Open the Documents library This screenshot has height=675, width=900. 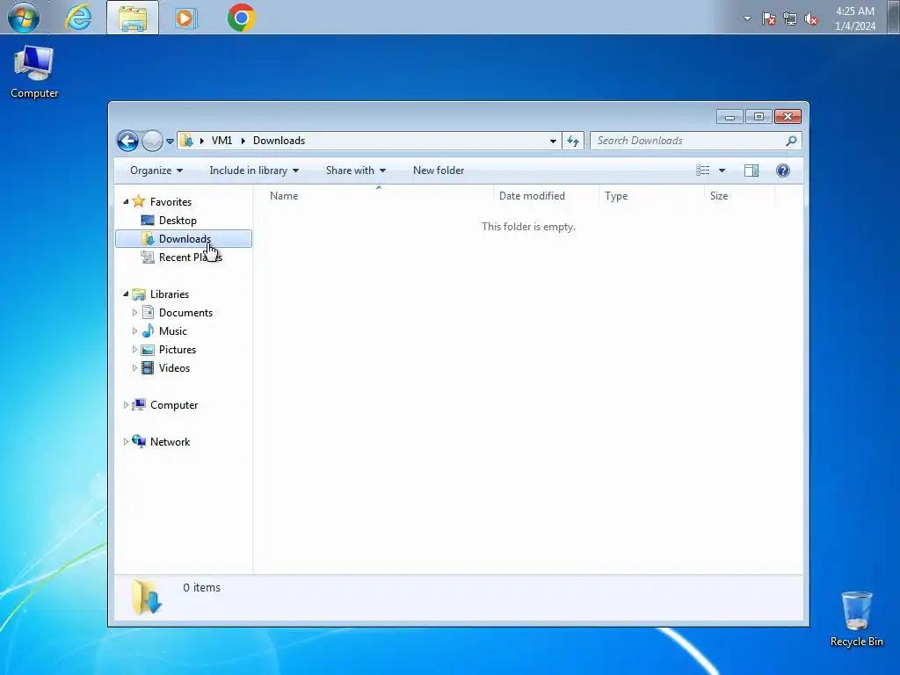pos(185,313)
